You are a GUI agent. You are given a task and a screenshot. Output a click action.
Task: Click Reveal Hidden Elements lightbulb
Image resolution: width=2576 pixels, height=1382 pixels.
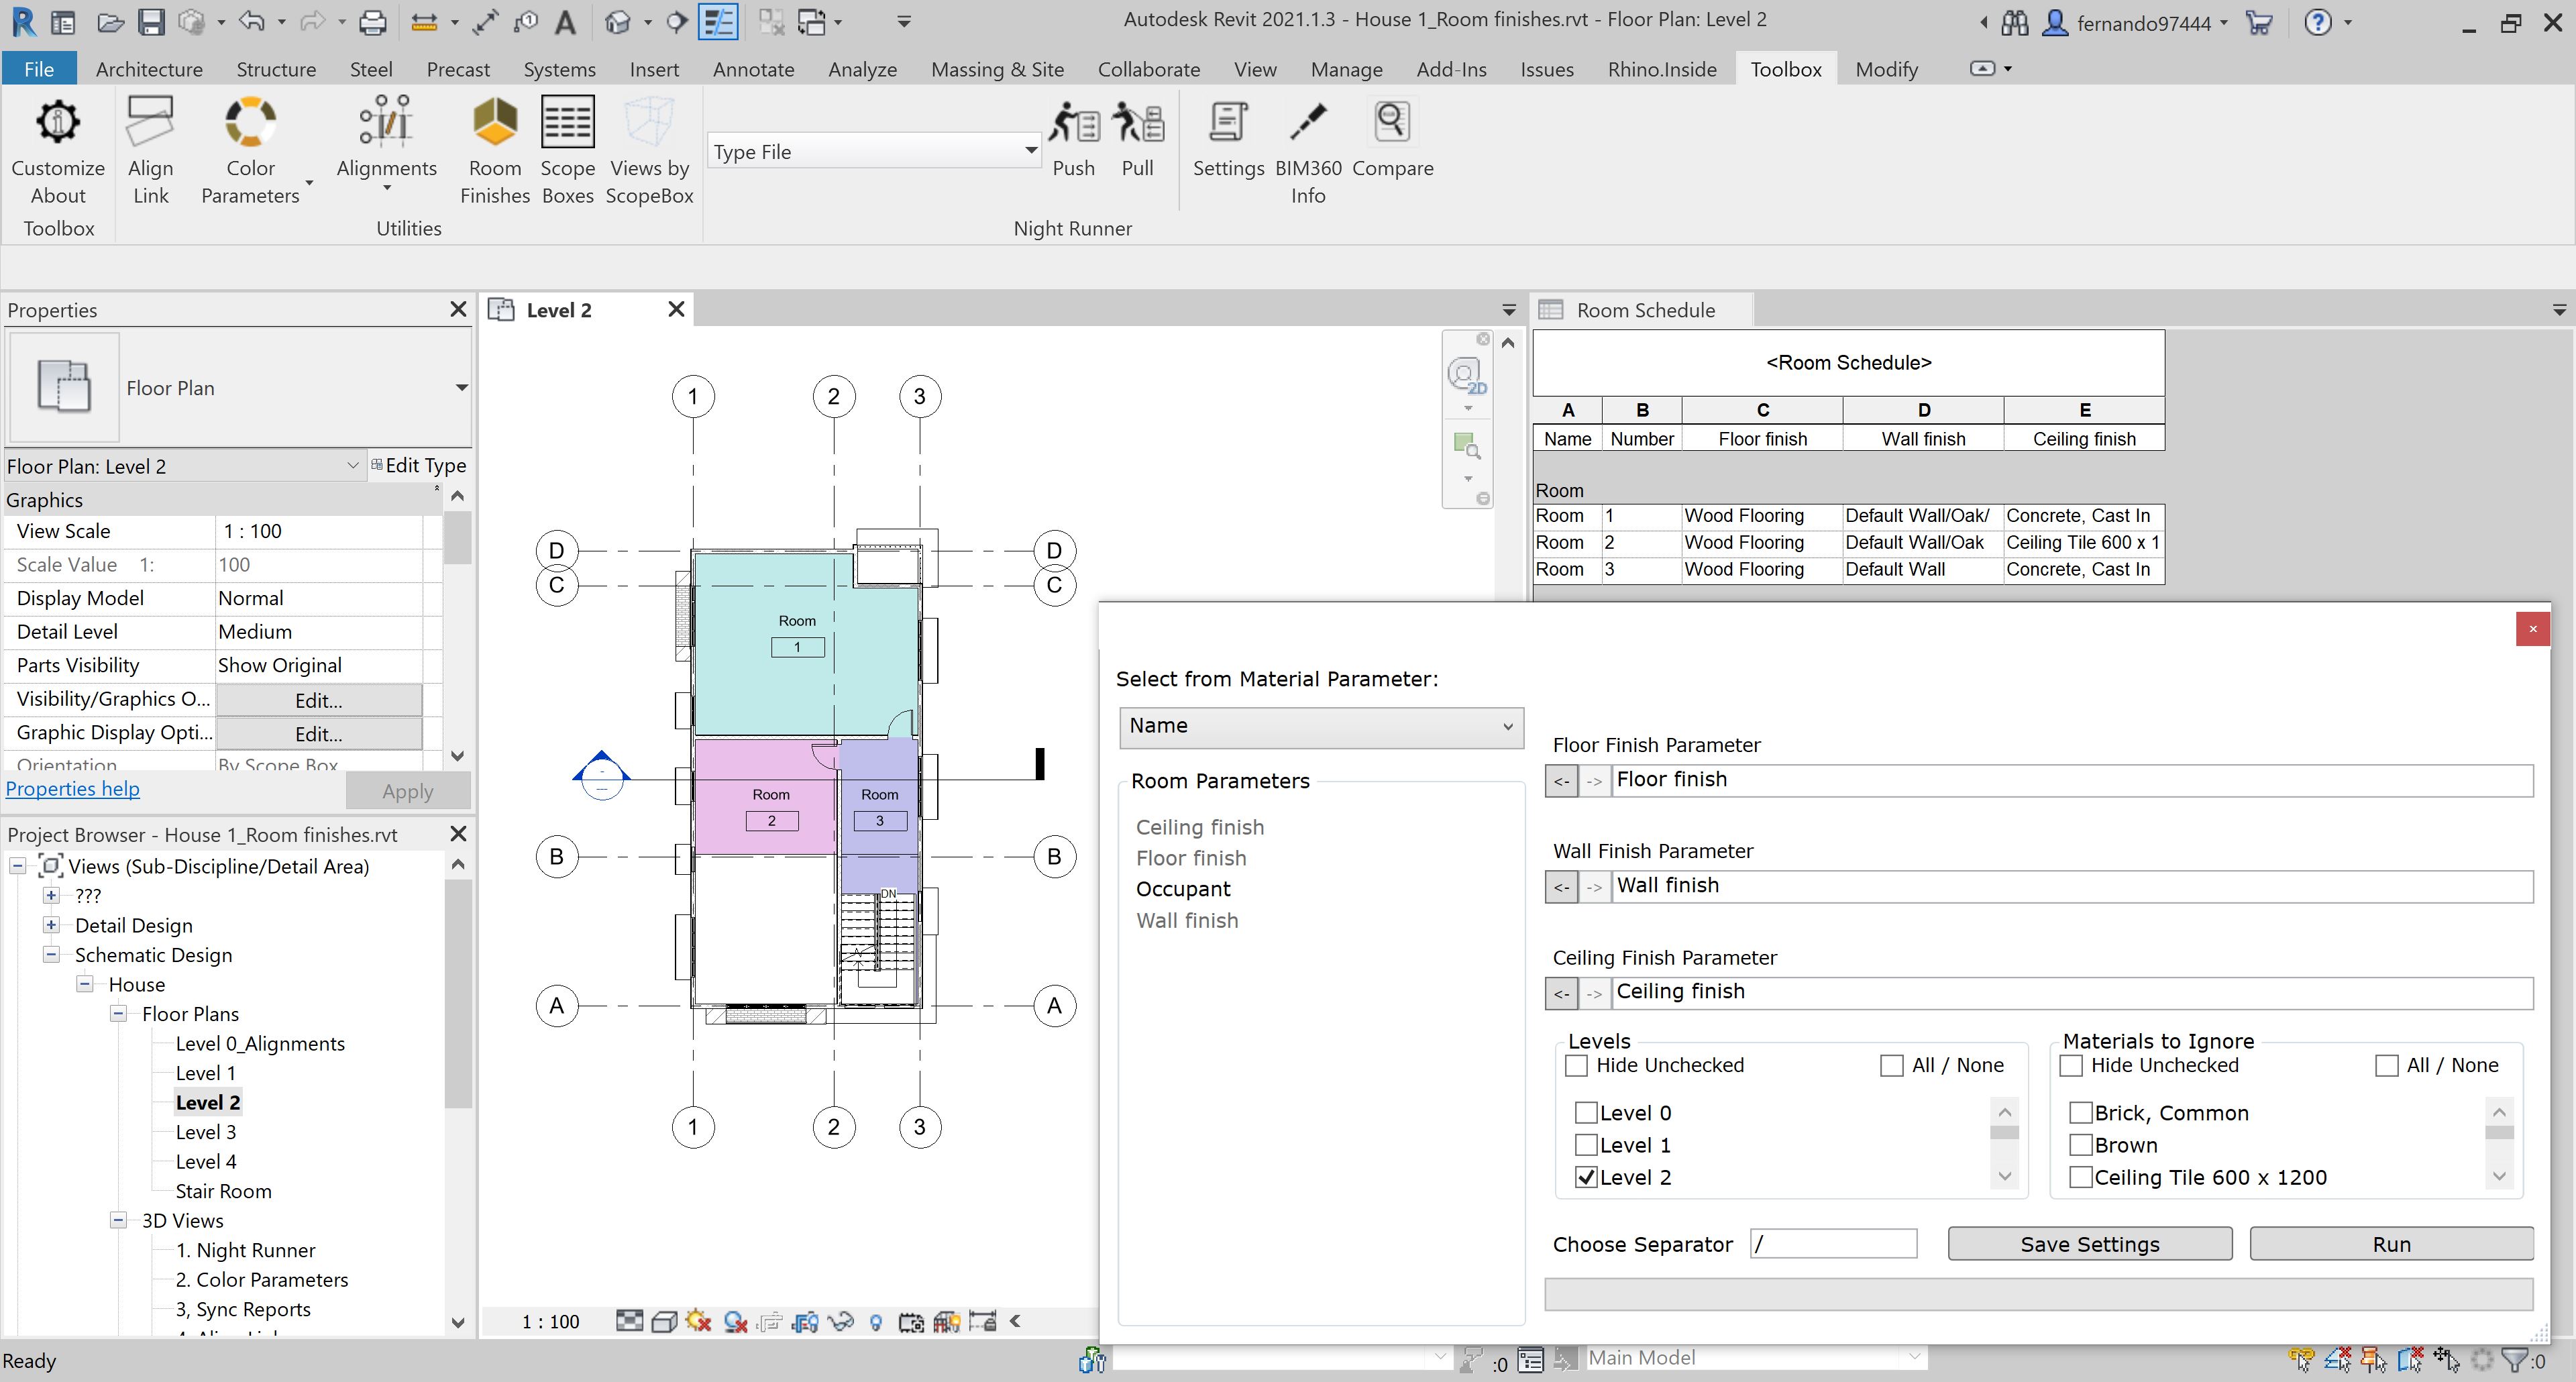pos(876,1322)
